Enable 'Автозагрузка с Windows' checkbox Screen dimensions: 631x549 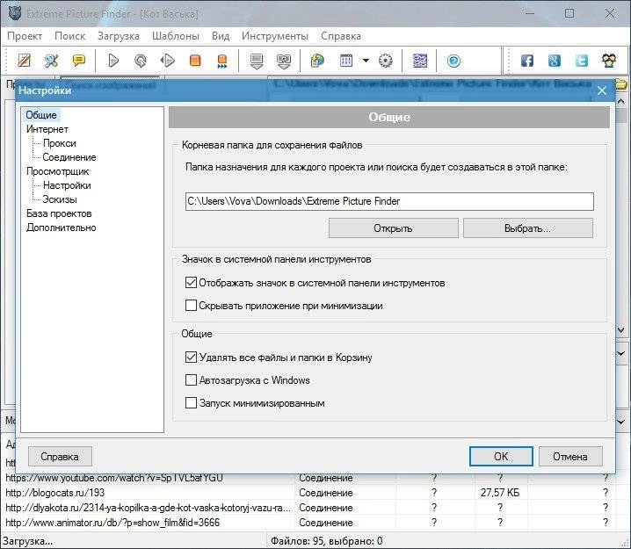[x=191, y=380]
